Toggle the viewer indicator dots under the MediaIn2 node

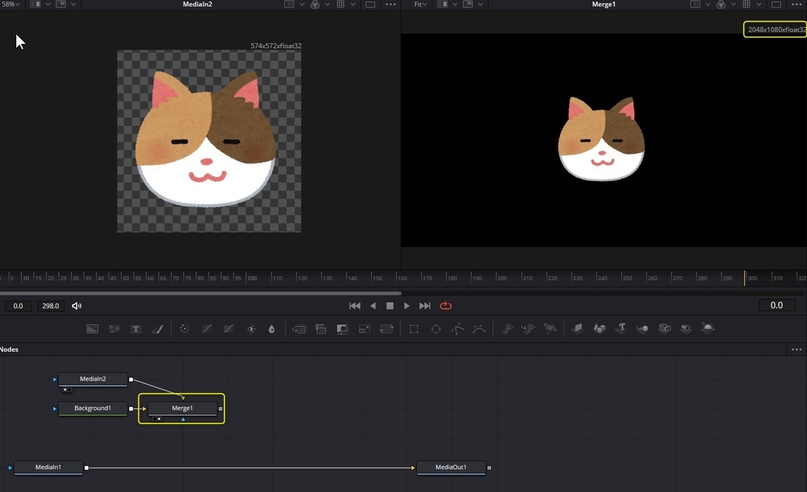[x=66, y=389]
